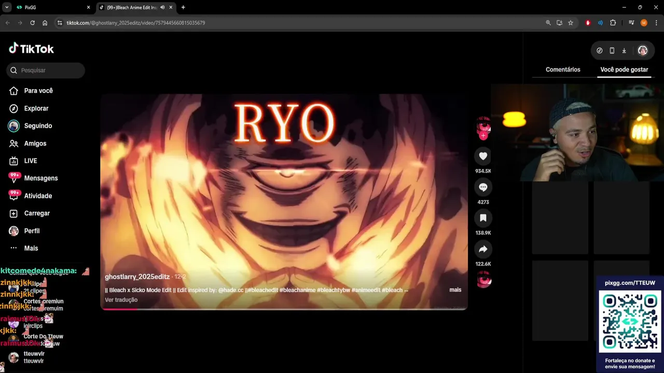Open the #bleachedit hashtag
Viewport: 664px width, 373px height.
(x=262, y=290)
